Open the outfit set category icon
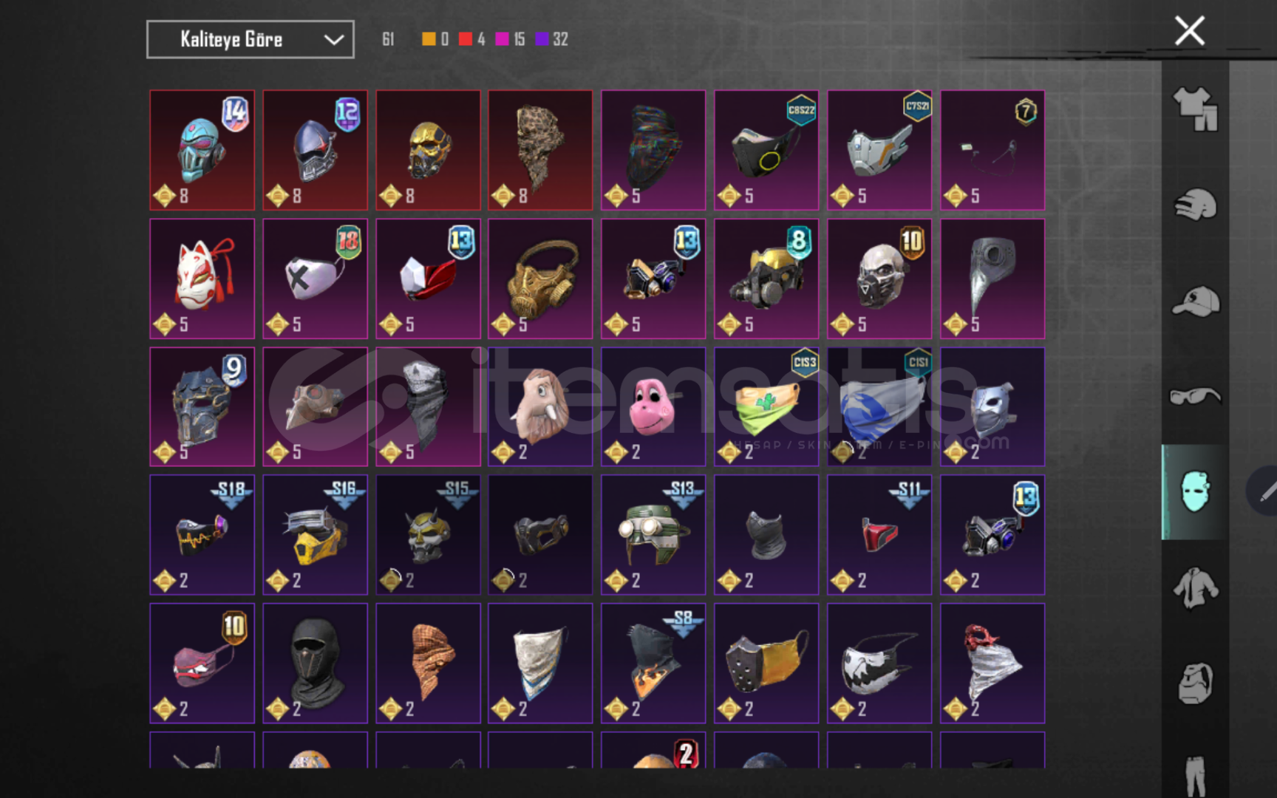This screenshot has width=1277, height=798. 1195,109
